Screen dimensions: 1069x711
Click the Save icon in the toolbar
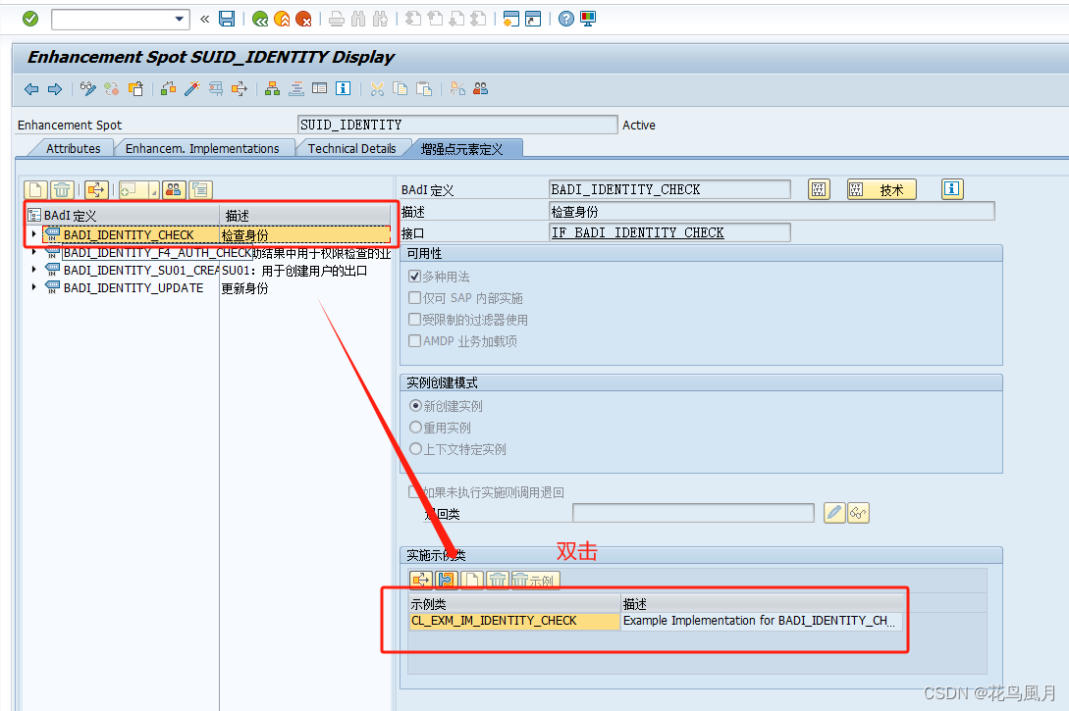pyautogui.click(x=227, y=19)
